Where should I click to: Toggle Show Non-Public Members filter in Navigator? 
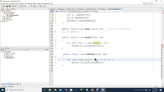(9, 84)
